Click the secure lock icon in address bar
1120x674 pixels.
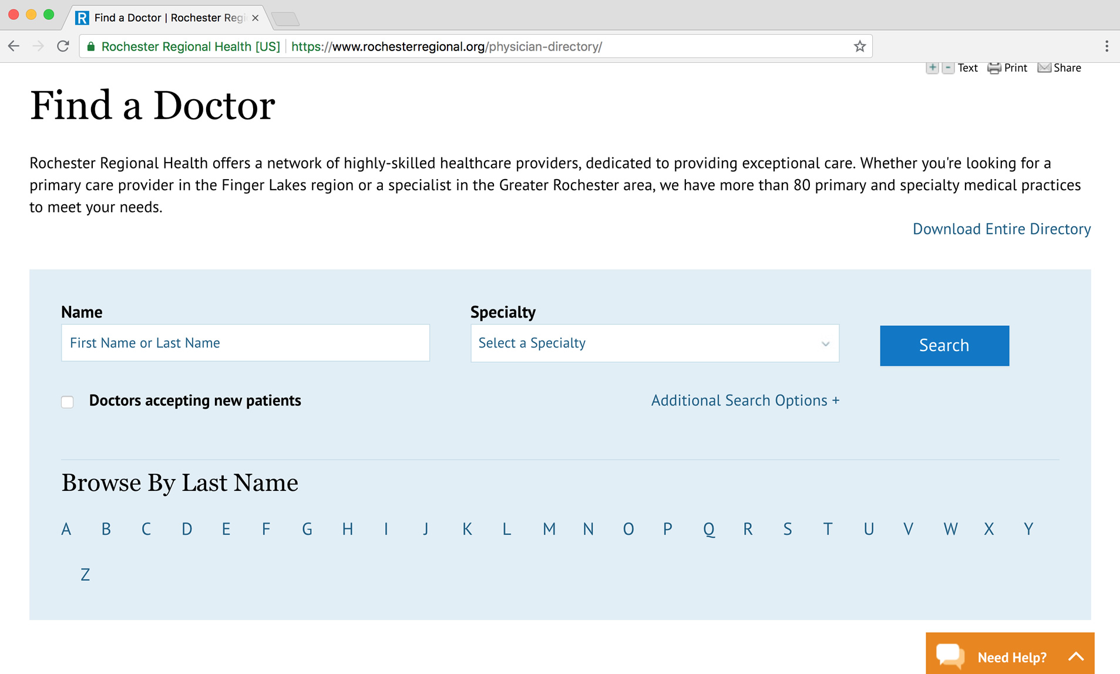91,46
